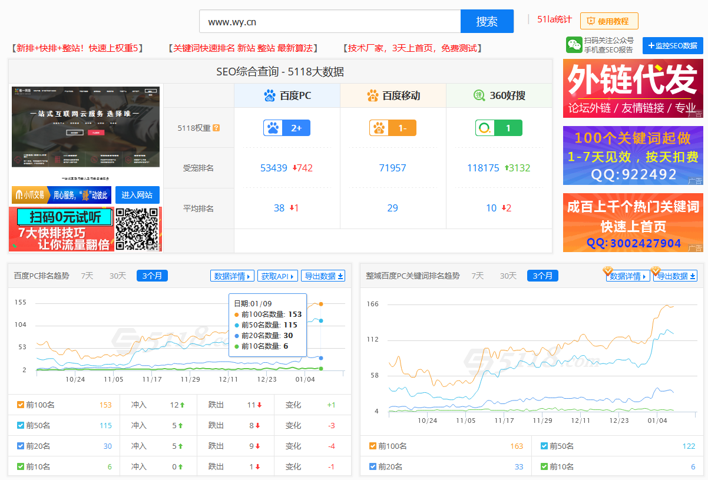This screenshot has height=480, width=708.
Task: Click the orange Baidu mobile icon next to 百度移动
Action: click(373, 95)
